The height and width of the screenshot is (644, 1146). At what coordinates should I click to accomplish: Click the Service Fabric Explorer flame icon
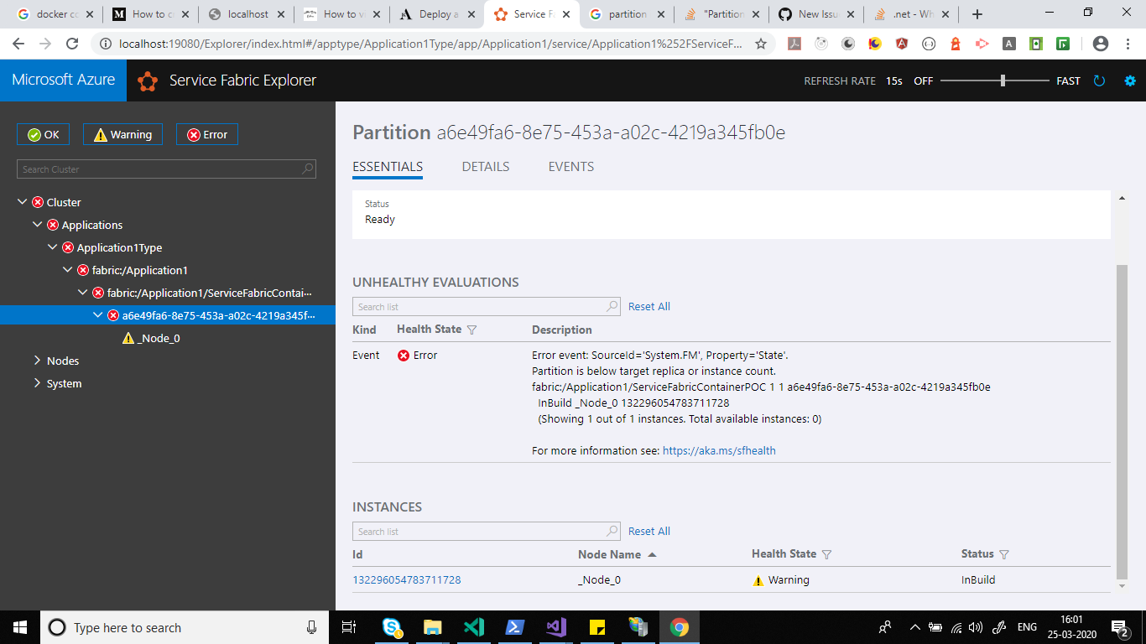(x=147, y=80)
